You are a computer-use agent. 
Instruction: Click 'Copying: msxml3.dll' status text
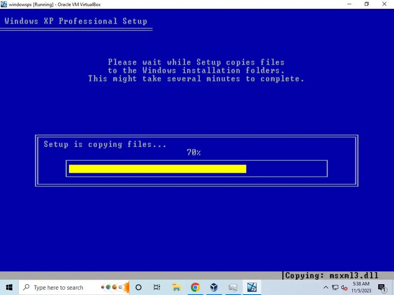(x=332, y=276)
